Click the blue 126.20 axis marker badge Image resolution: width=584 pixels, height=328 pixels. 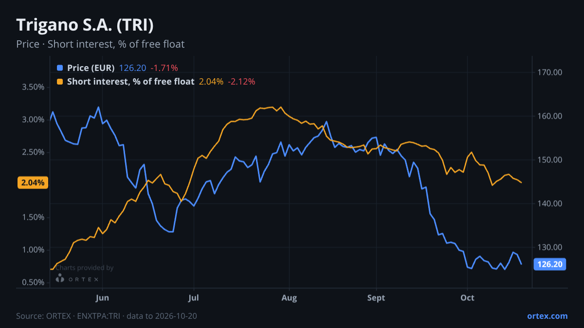coord(550,264)
